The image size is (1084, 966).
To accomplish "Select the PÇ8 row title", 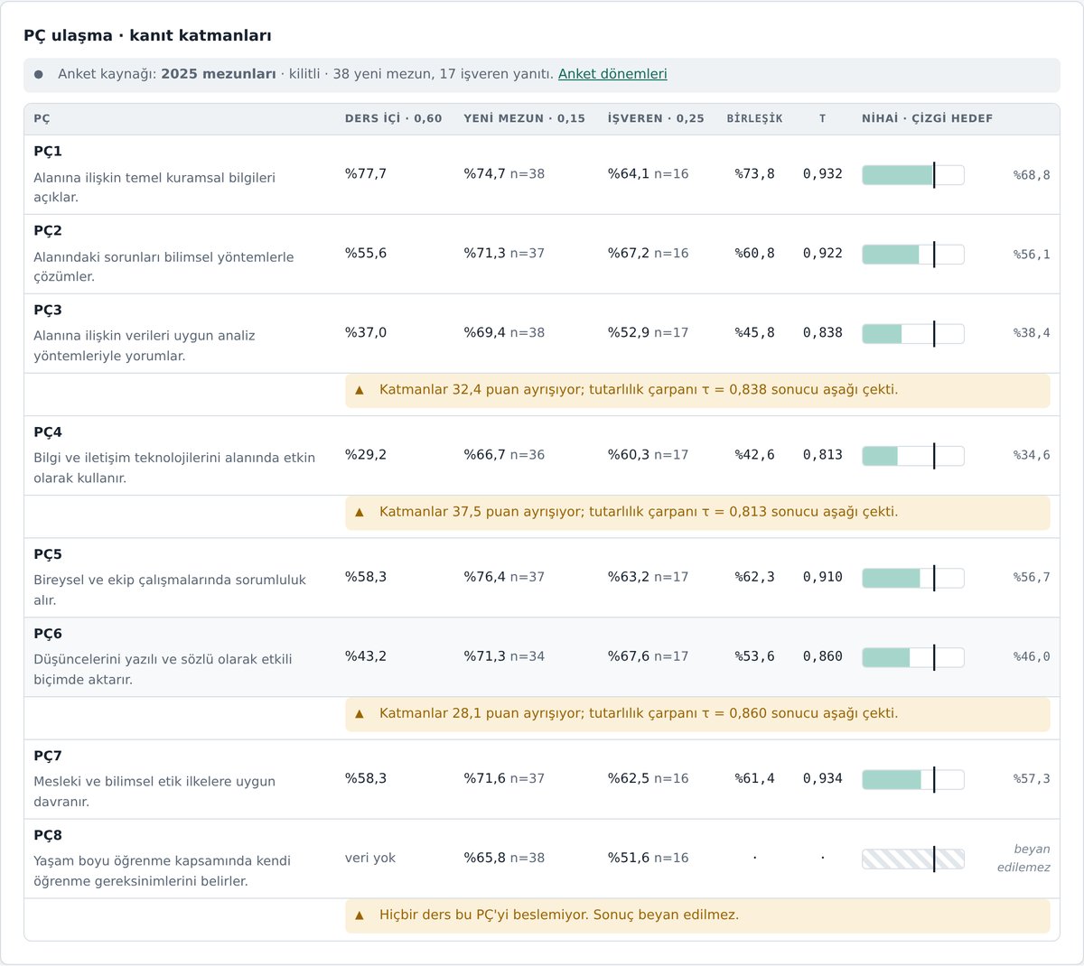I will coord(48,835).
